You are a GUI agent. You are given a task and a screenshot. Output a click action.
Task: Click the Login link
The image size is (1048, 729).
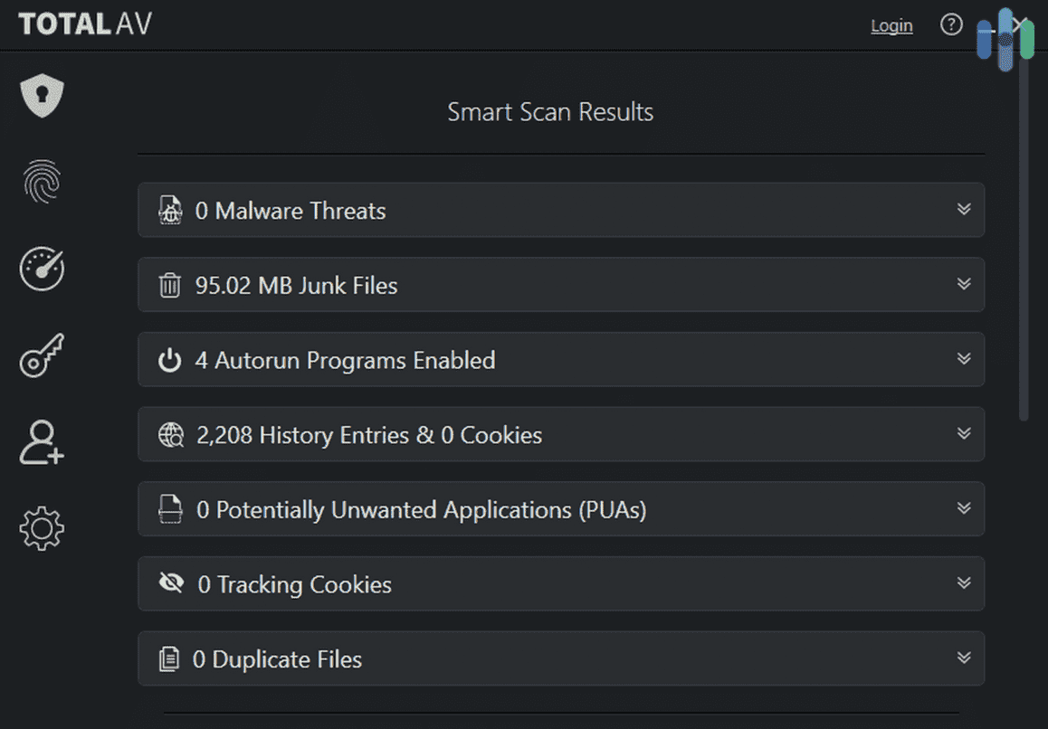coord(891,25)
